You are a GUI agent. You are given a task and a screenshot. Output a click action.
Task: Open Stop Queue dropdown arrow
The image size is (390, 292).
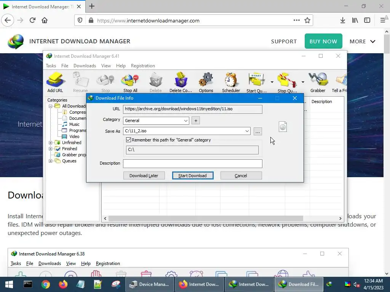click(303, 82)
